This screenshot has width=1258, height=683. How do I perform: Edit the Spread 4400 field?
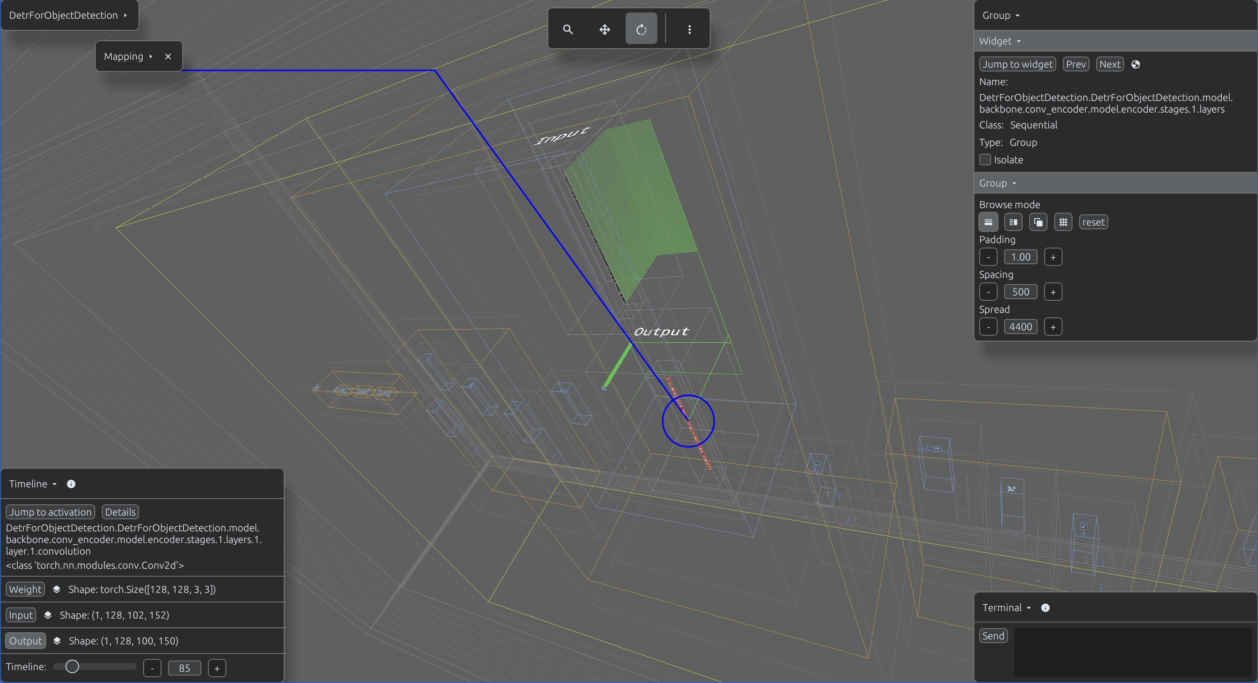(1020, 327)
